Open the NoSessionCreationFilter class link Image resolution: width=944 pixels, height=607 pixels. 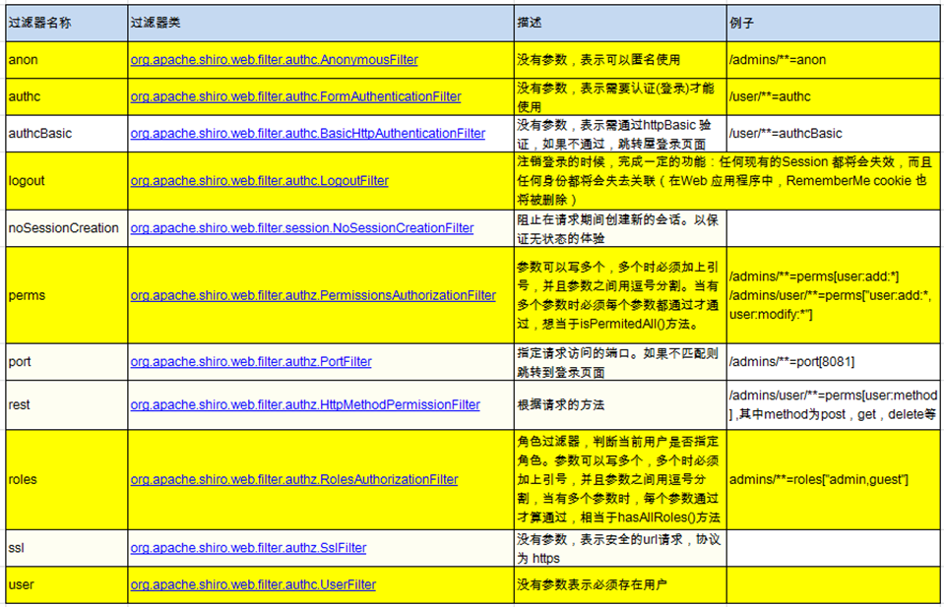(x=299, y=227)
